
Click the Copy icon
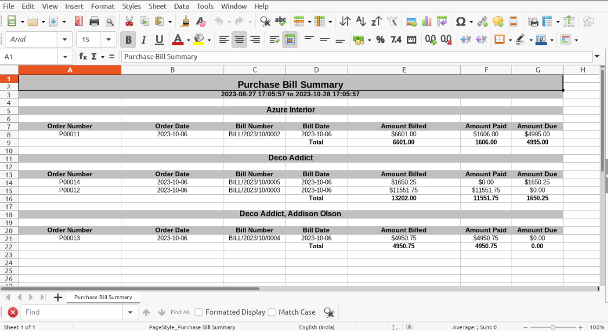(x=145, y=21)
